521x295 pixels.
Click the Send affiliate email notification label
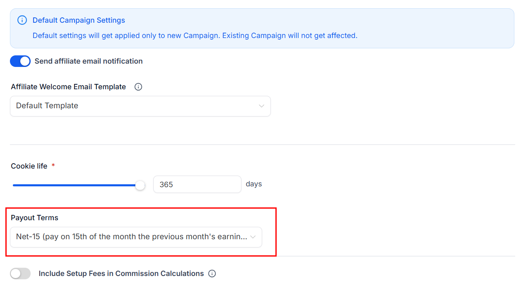pos(89,61)
